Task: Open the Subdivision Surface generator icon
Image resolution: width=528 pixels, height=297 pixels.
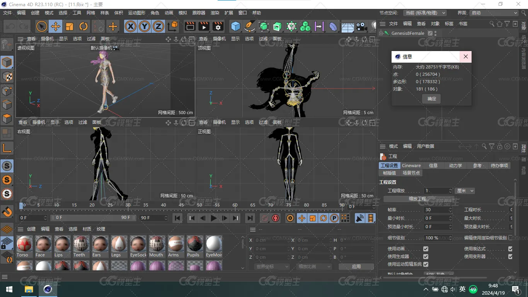Action: point(264,26)
